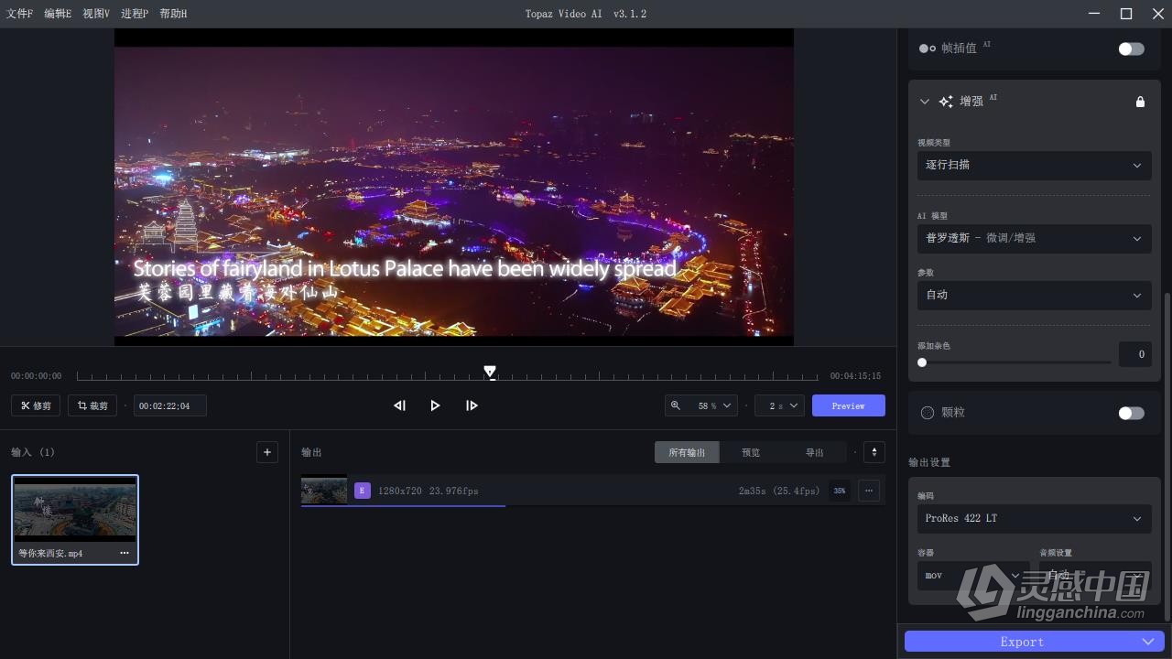1172x659 pixels.
Task: Click the 添加杂色 noise slider handle
Action: point(922,362)
